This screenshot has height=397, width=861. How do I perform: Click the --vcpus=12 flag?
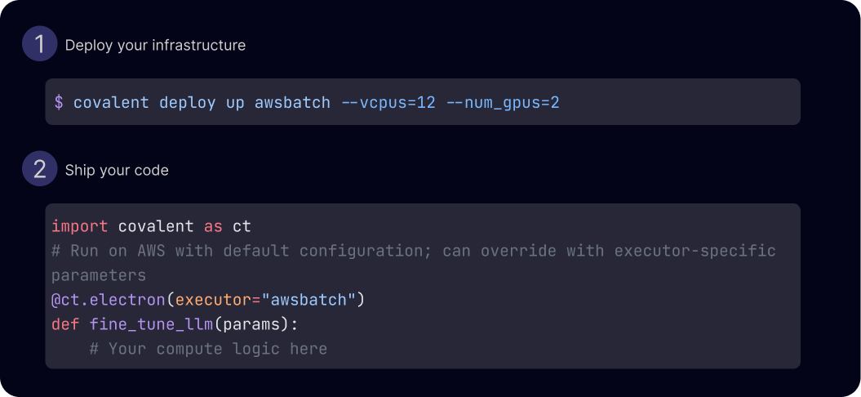click(388, 102)
